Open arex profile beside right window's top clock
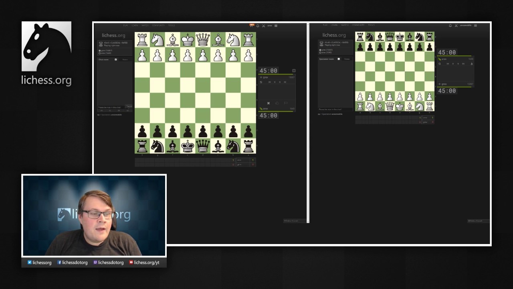 [x=444, y=59]
